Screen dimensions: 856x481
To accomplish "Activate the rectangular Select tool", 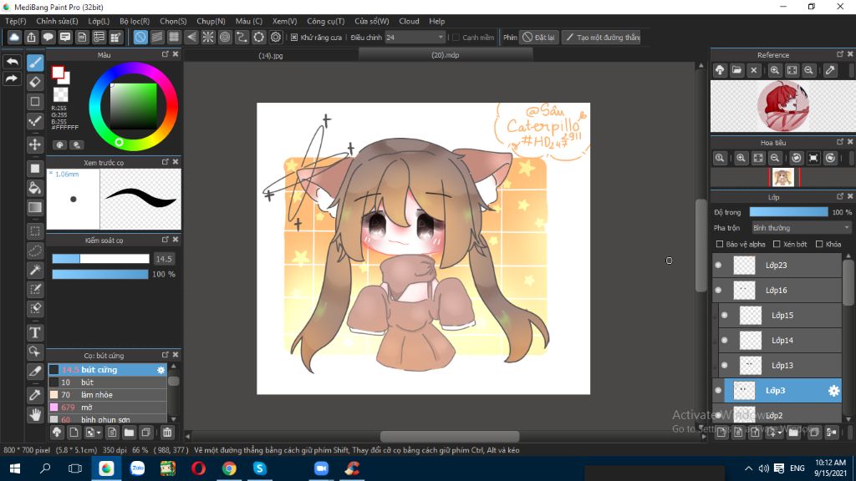I will 35,231.
